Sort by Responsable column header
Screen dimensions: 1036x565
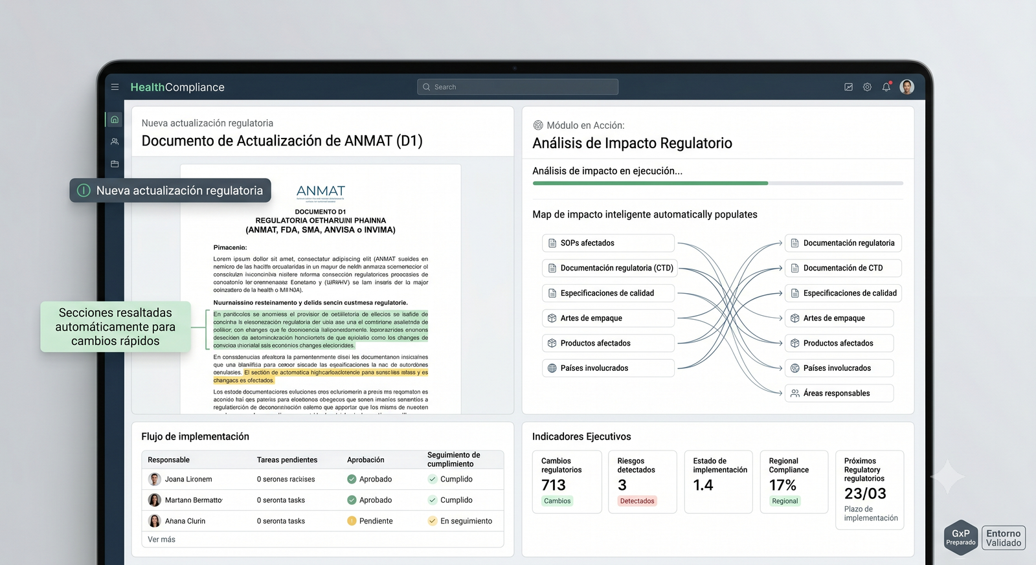[168, 460]
